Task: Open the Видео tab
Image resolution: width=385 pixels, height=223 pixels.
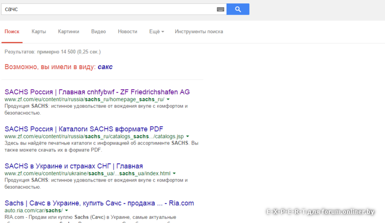Action: click(x=99, y=31)
